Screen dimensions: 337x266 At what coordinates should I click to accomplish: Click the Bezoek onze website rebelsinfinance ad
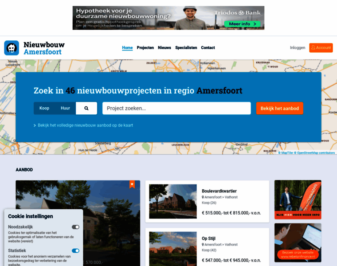point(298,243)
